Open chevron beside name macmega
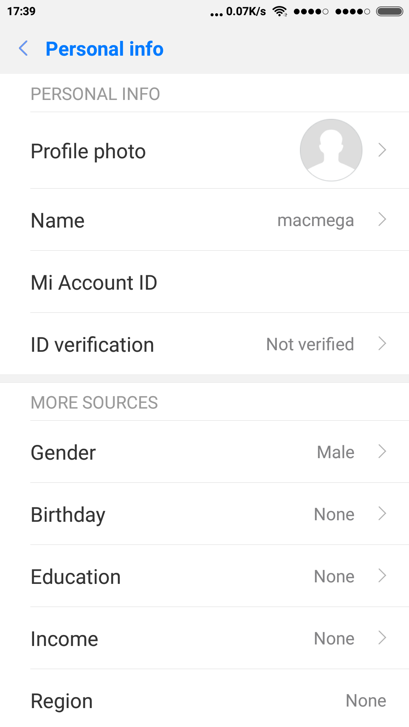 coord(382,219)
